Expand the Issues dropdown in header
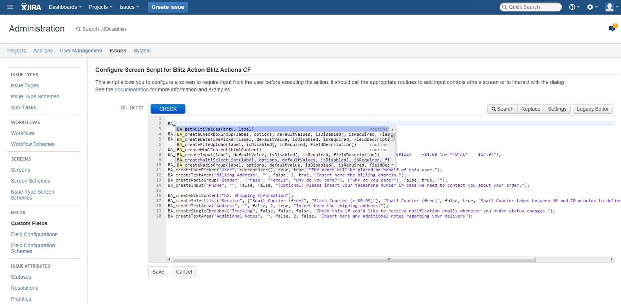Image resolution: width=621 pixels, height=304 pixels. click(129, 7)
